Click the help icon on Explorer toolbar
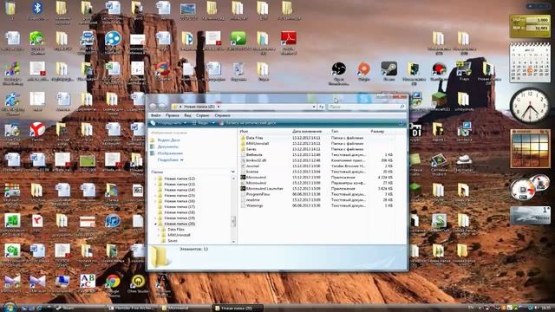 pyautogui.click(x=401, y=123)
